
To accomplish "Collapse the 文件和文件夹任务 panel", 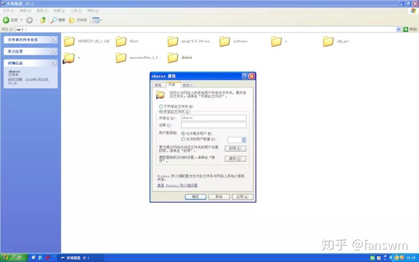I will click(x=54, y=40).
